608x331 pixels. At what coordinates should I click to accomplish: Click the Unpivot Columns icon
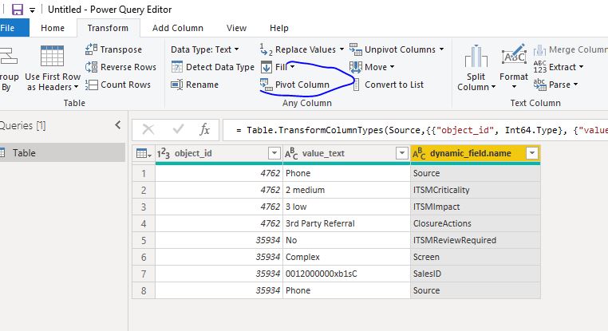click(356, 49)
